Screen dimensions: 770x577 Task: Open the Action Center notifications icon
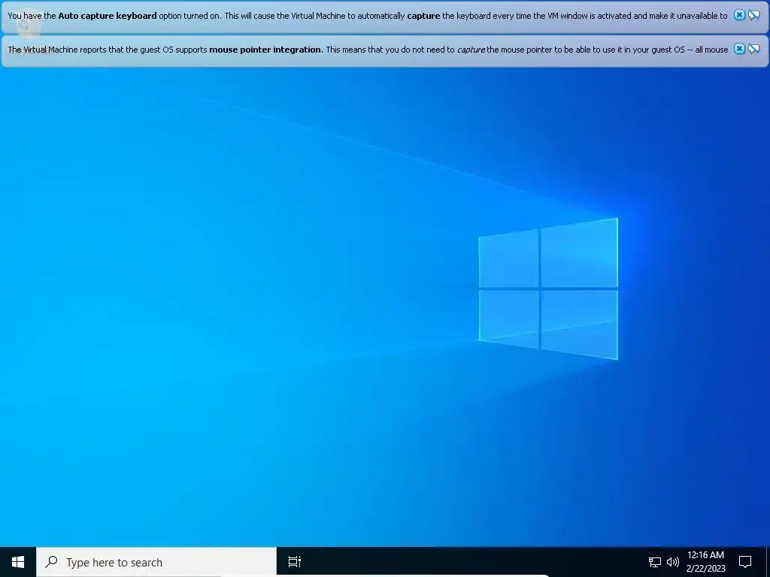pyautogui.click(x=745, y=562)
